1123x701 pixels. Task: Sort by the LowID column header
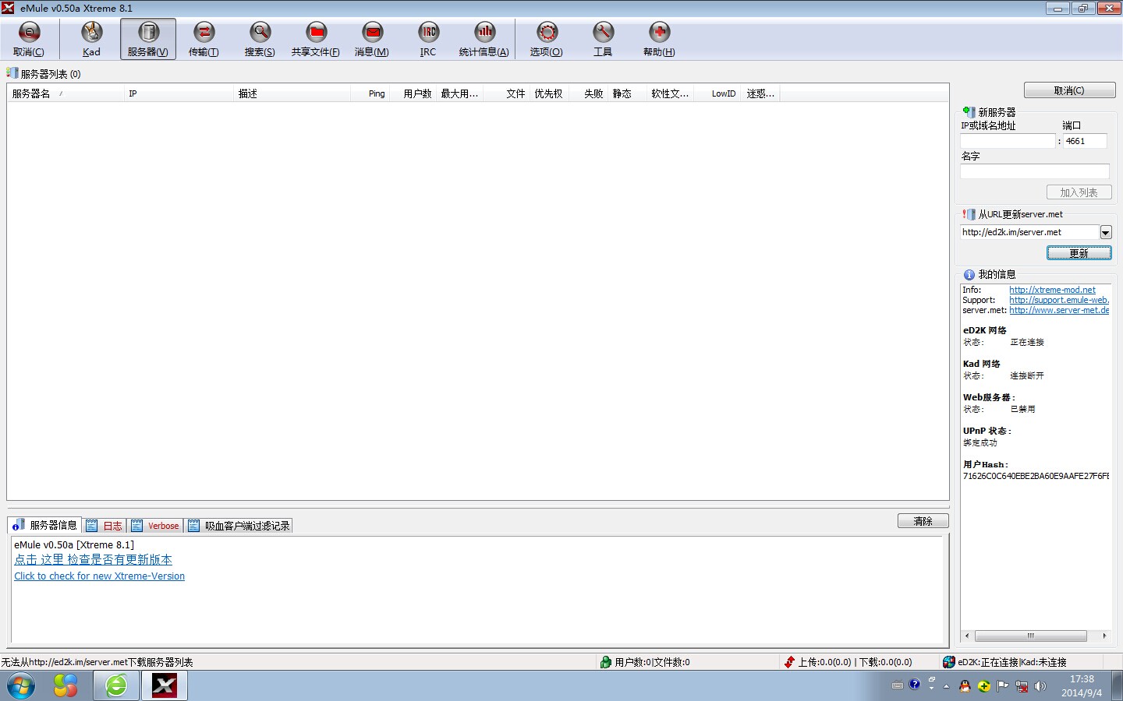coord(717,93)
